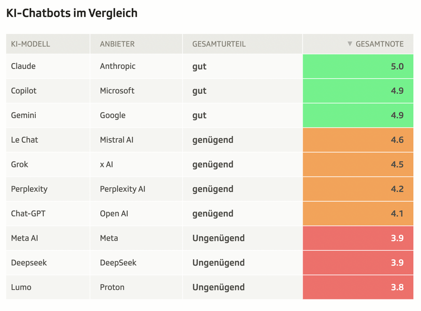Viewport: 421px width, 311px height.
Task: Sort table by KI-Modell column header
Action: (x=30, y=44)
